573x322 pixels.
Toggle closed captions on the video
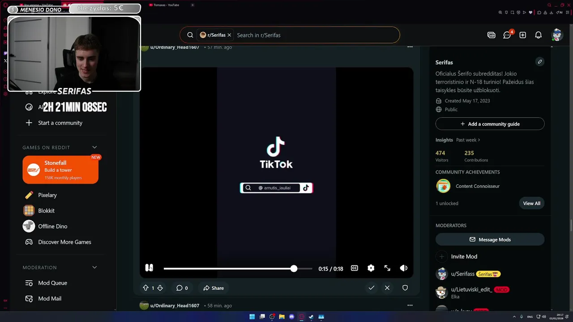(355, 268)
